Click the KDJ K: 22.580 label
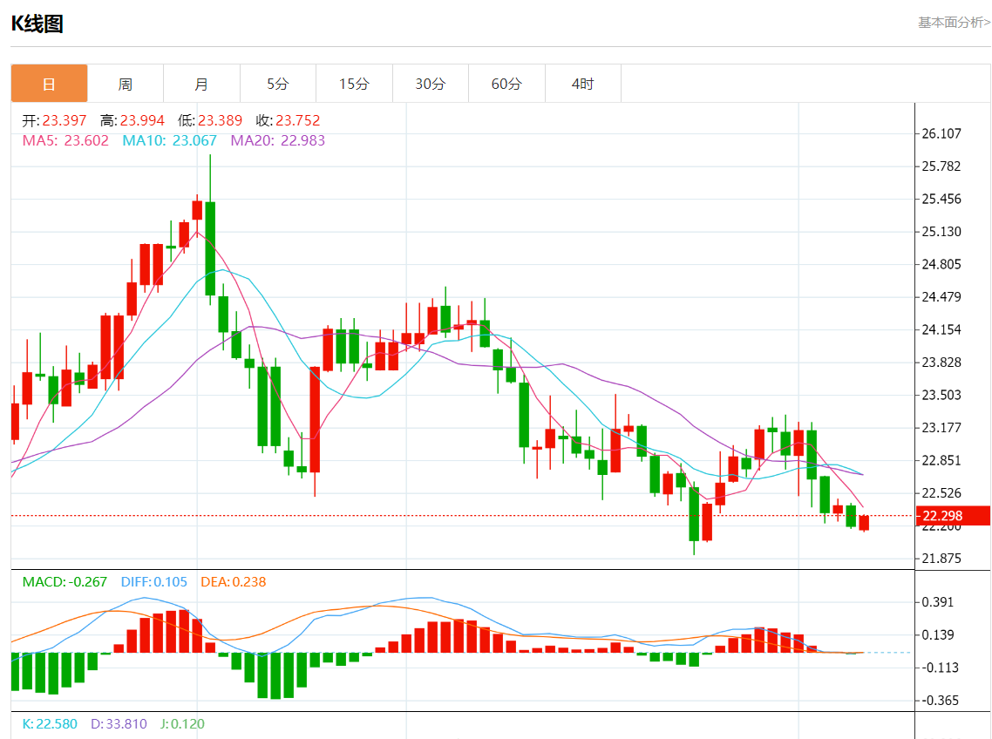992x739 pixels. pyautogui.click(x=51, y=723)
